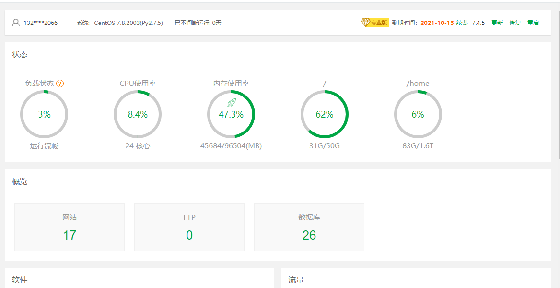Image resolution: width=560 pixels, height=288 pixels.
Task: Click the 2021-10-13 expiration date
Action: 437,23
